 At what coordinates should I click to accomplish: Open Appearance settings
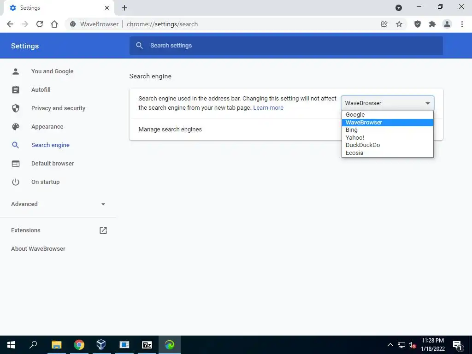coord(47,127)
